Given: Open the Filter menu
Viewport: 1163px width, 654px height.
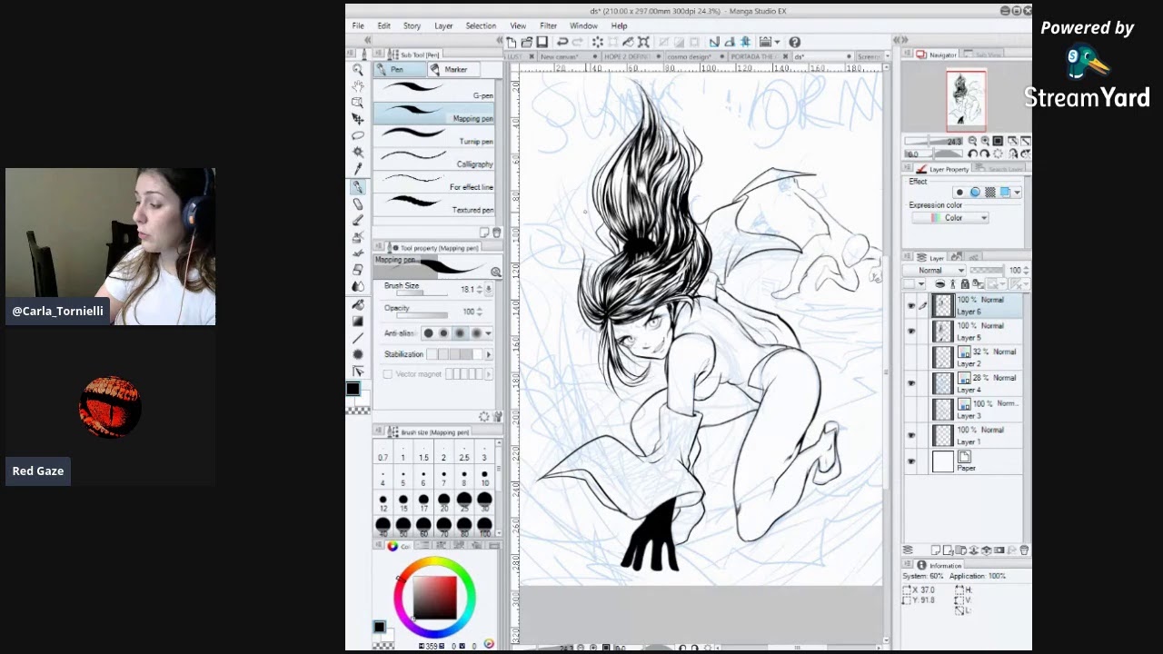Looking at the screenshot, I should (548, 25).
